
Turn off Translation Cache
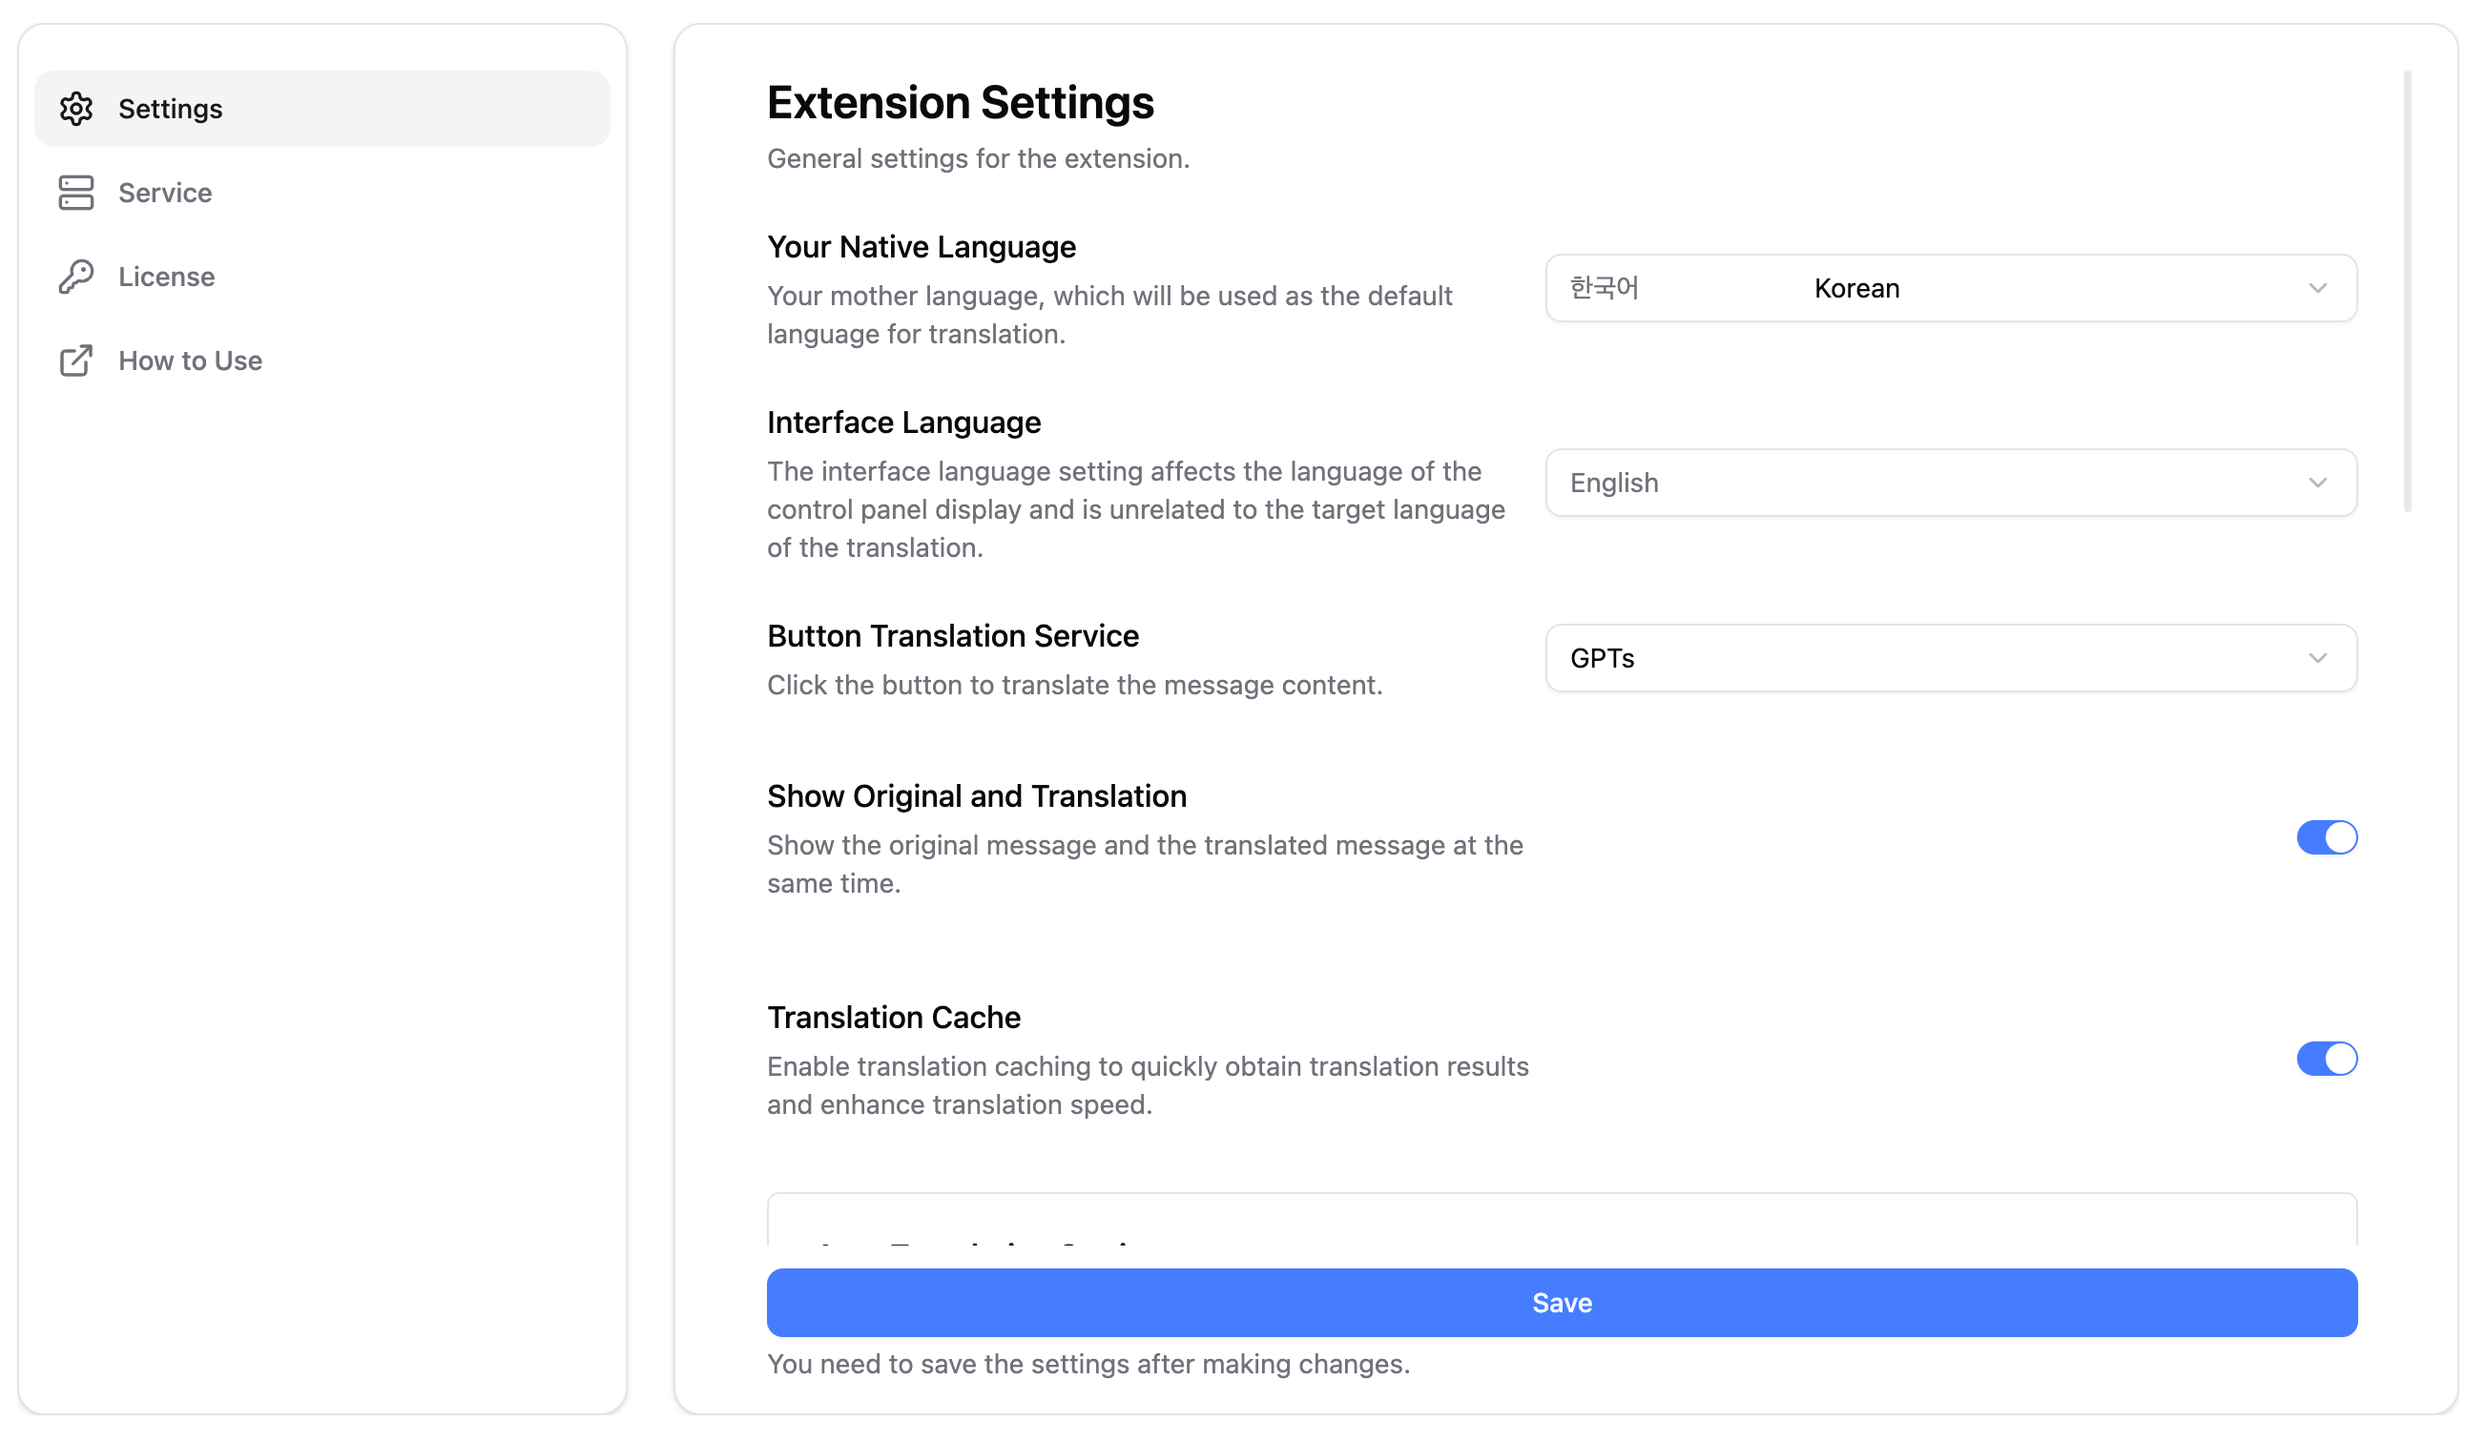tap(2329, 1059)
